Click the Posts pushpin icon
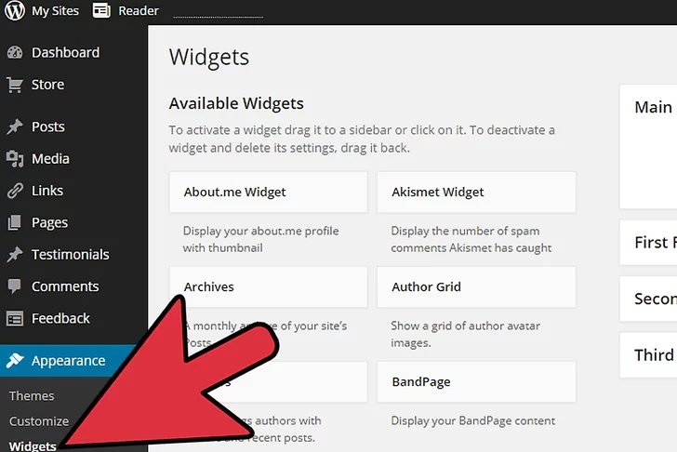Image resolution: width=677 pixels, height=452 pixels. click(15, 126)
